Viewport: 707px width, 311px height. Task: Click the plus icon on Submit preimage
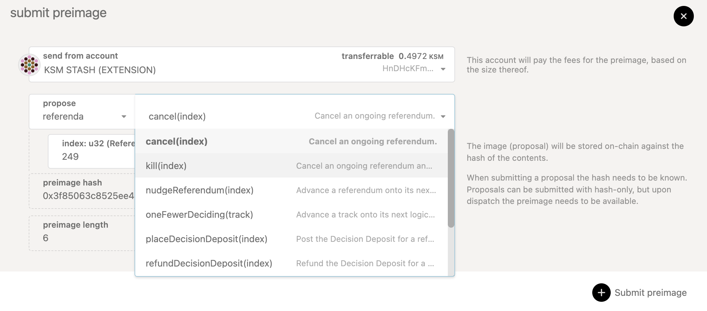(601, 293)
